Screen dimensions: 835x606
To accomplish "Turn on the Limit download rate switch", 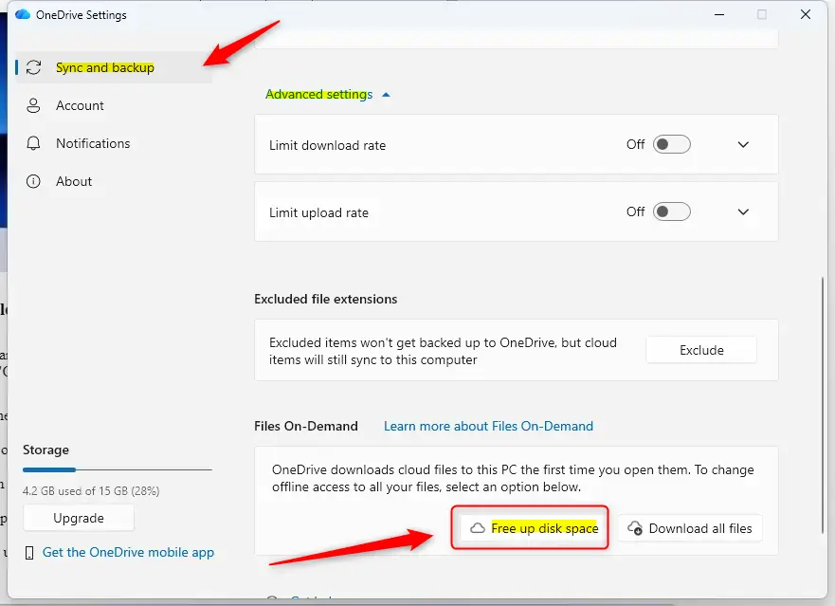I will tap(672, 144).
